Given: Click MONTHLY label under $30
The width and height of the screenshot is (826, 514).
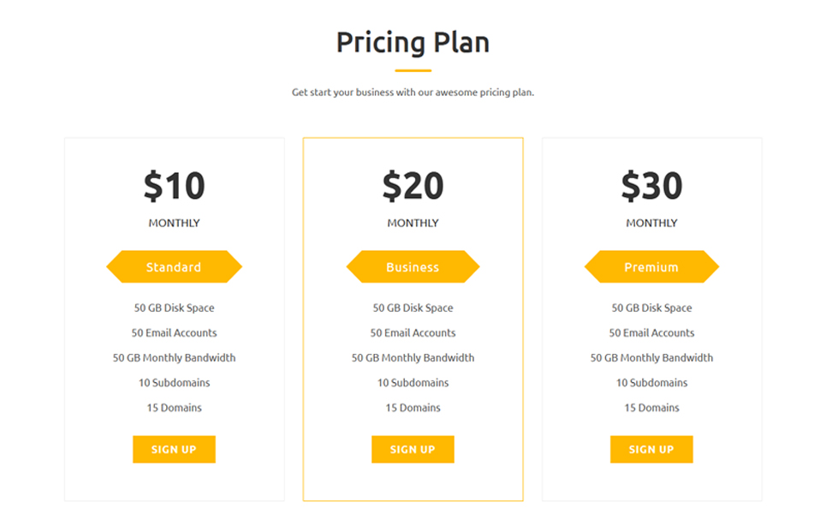Looking at the screenshot, I should (x=651, y=223).
